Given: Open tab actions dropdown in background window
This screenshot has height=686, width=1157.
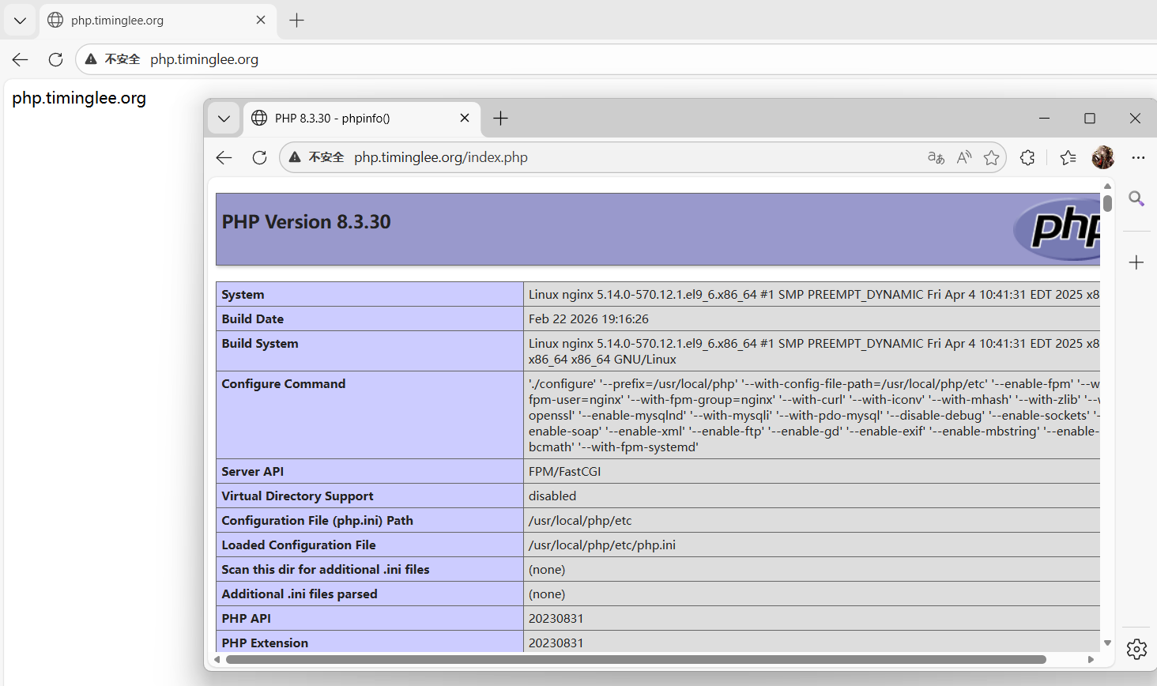Looking at the screenshot, I should (x=20, y=21).
